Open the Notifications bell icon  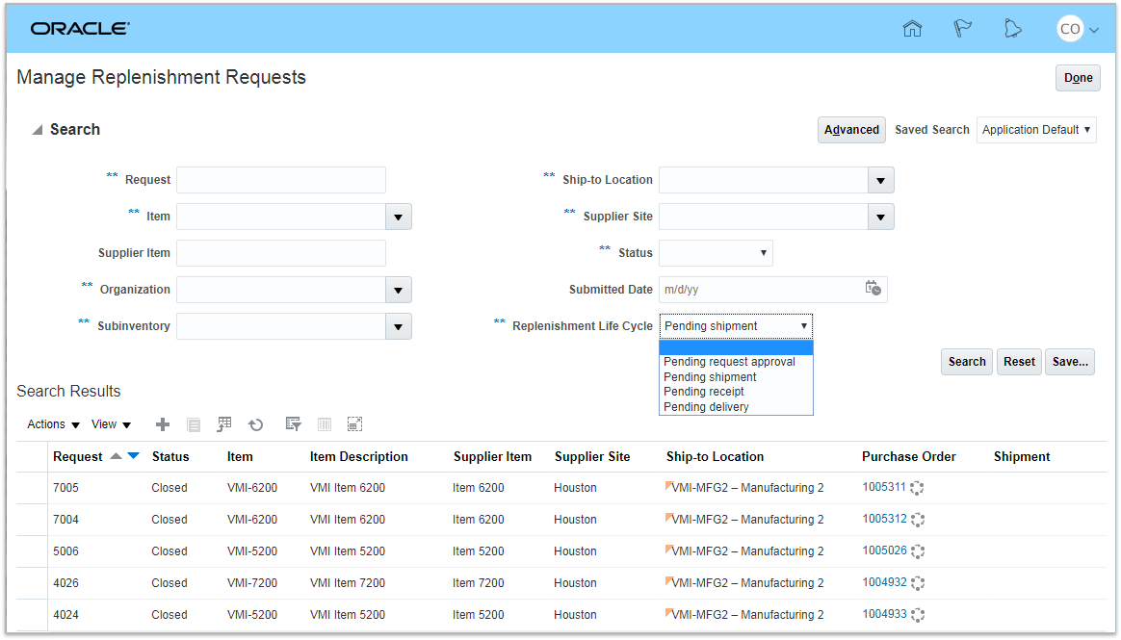point(1012,29)
